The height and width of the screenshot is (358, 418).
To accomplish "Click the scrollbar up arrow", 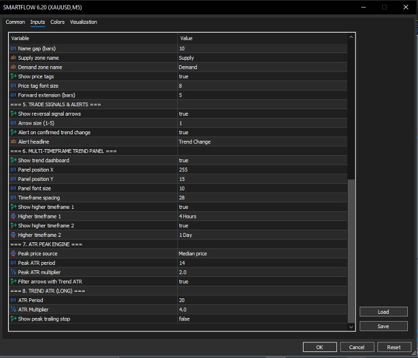I will click(x=351, y=38).
